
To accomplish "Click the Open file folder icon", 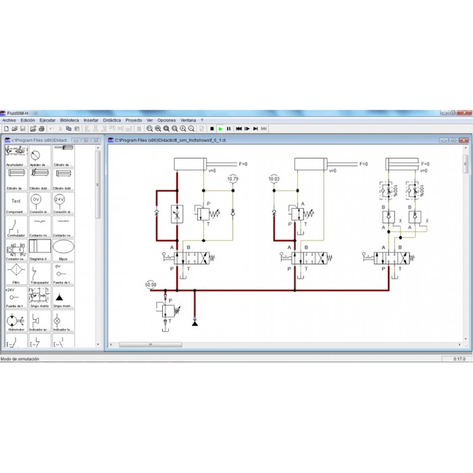I will coord(14,128).
